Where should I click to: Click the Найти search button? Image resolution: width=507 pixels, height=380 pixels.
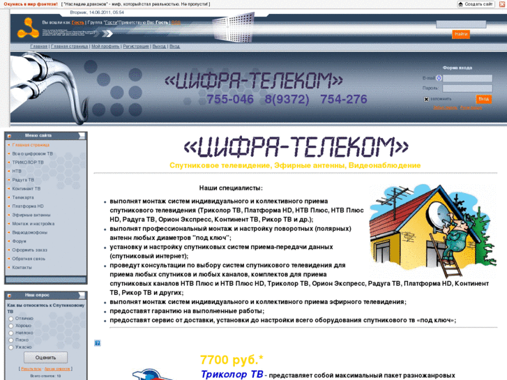[x=461, y=34]
